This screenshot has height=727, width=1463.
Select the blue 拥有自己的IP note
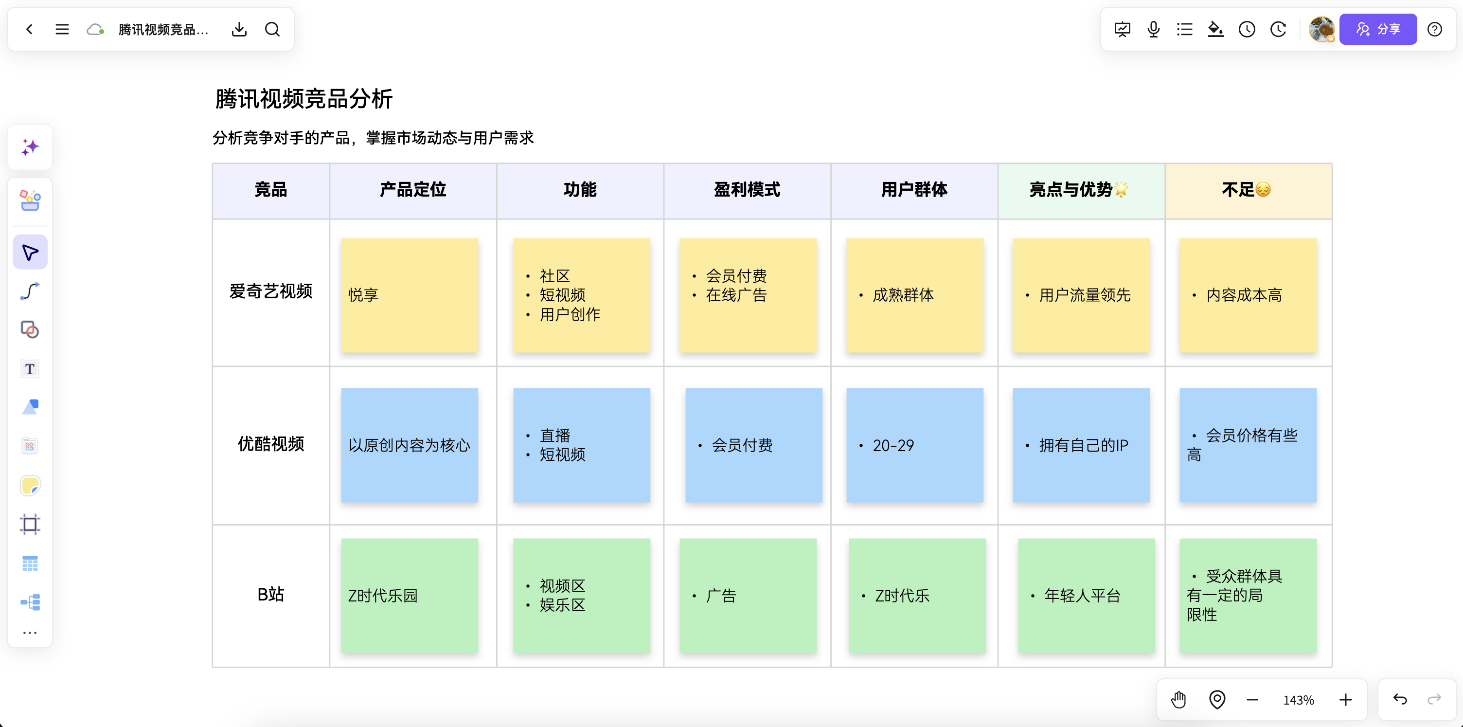pyautogui.click(x=1081, y=445)
